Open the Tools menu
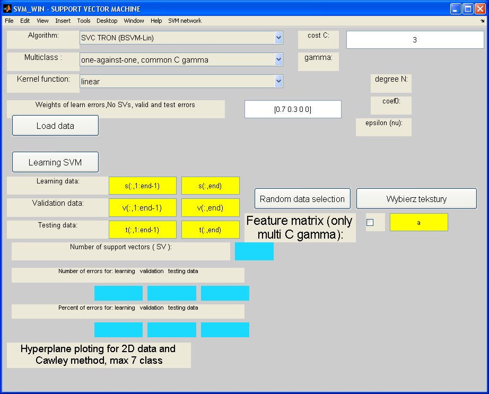489x394 pixels. (x=84, y=21)
